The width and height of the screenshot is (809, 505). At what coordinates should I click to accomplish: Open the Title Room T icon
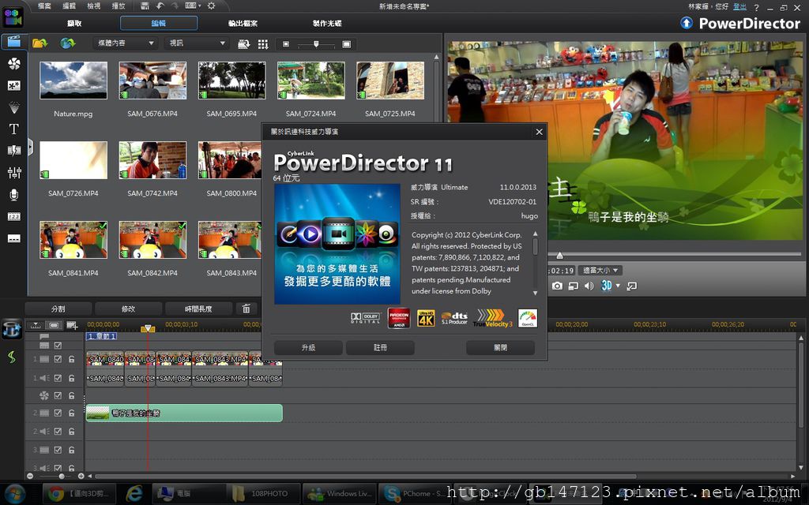tap(14, 129)
